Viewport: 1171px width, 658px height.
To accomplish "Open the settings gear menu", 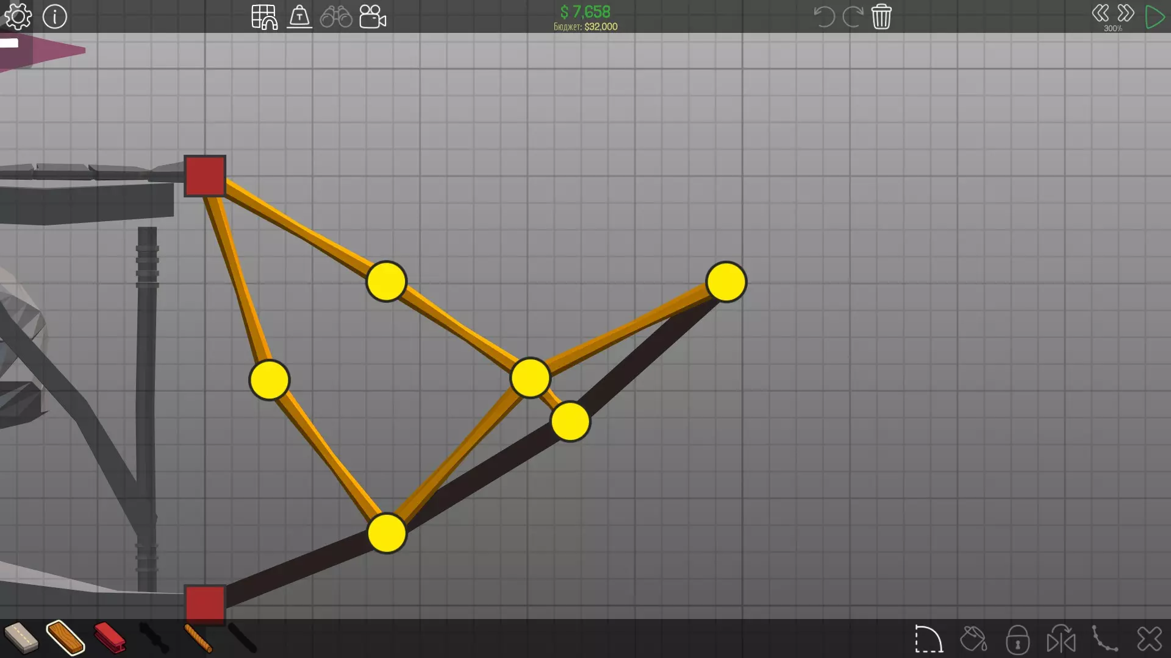I will pyautogui.click(x=18, y=16).
